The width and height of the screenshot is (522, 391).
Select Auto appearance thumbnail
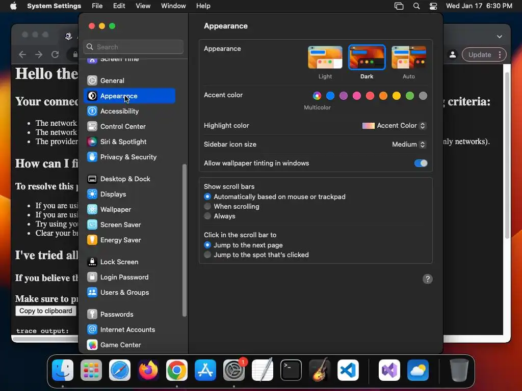tap(409, 58)
